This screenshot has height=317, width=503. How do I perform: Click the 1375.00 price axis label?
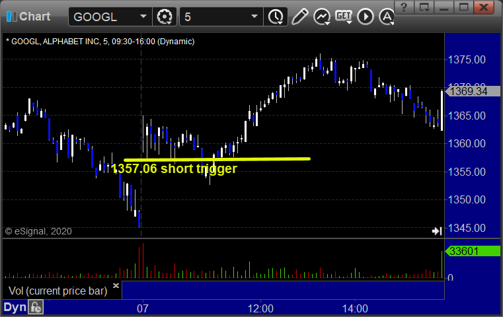[x=467, y=59]
